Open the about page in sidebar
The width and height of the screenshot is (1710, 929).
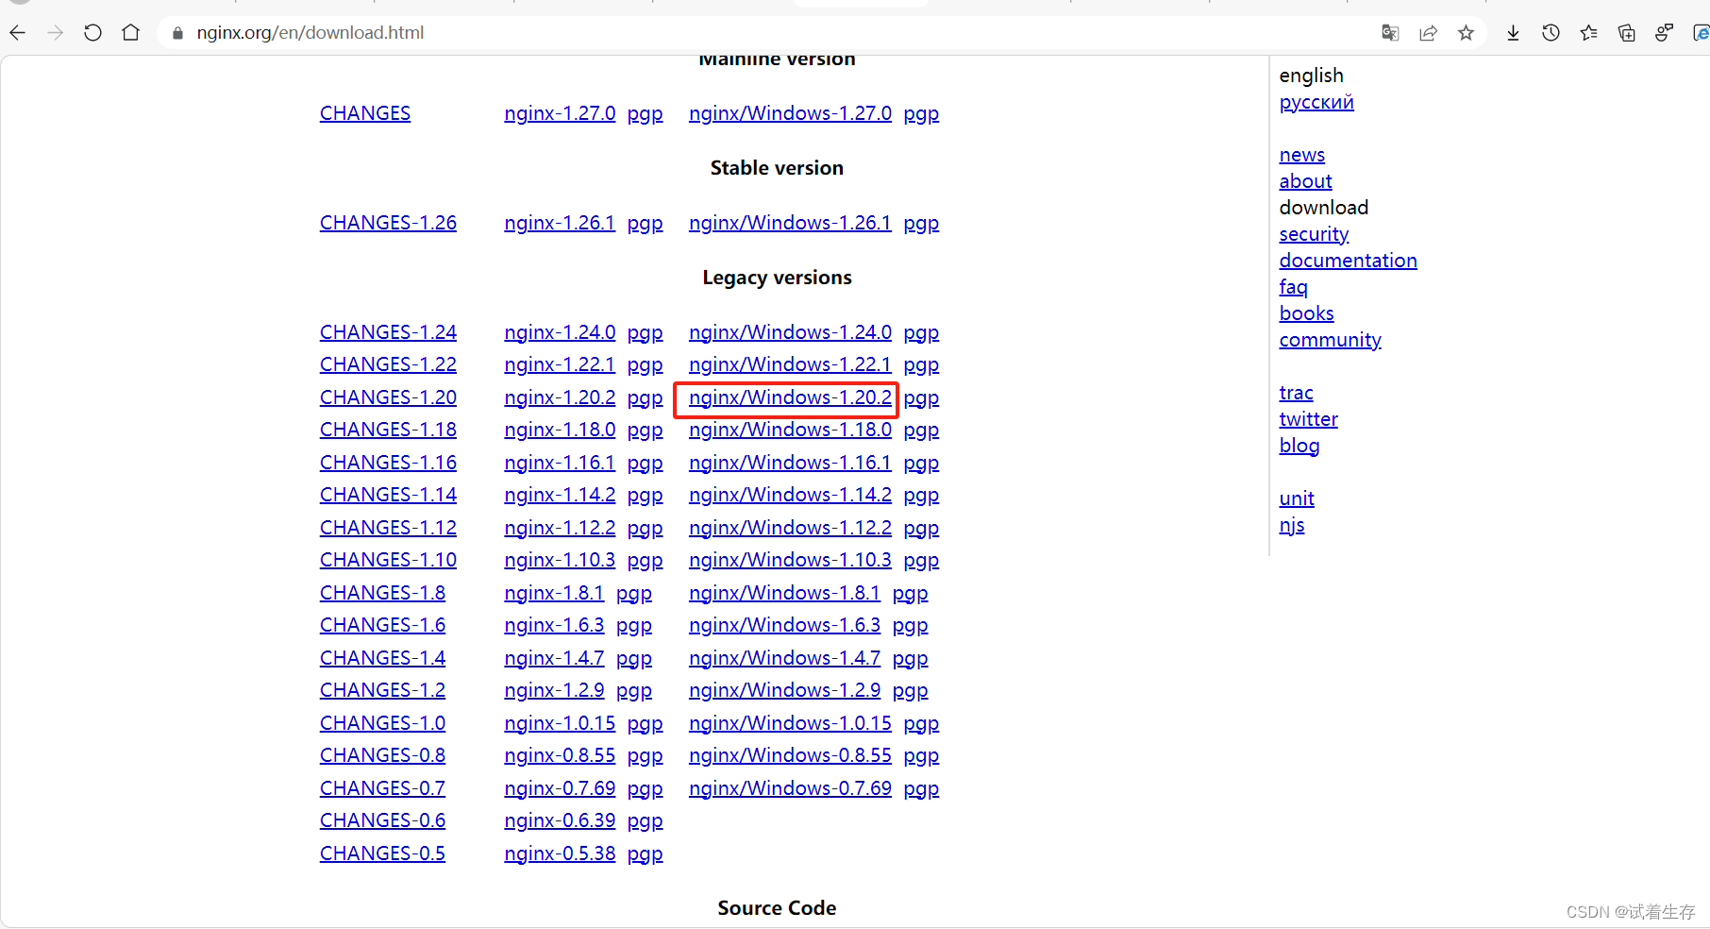pos(1305,181)
